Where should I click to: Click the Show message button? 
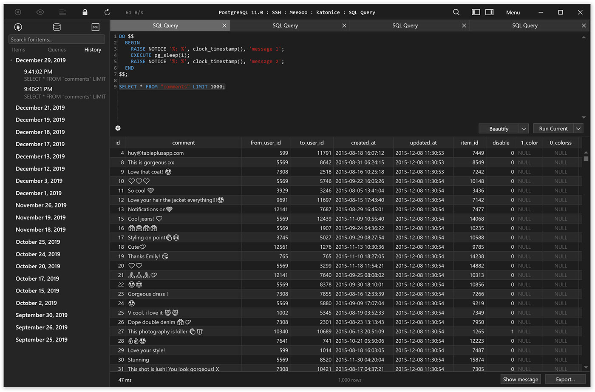pyautogui.click(x=520, y=379)
